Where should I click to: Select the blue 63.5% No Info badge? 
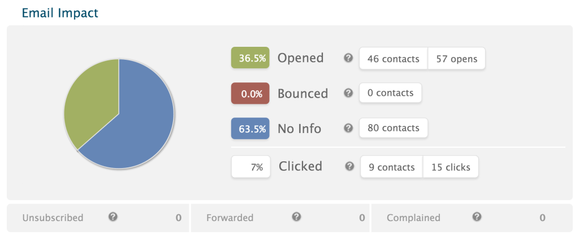(x=250, y=129)
